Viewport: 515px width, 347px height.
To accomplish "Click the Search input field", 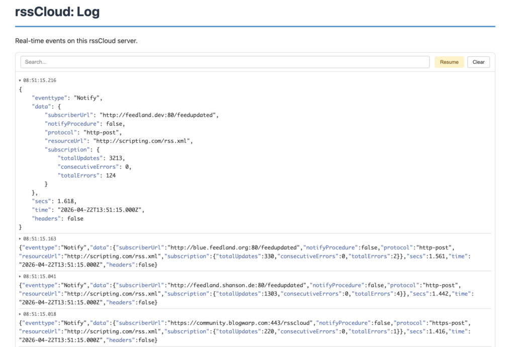I will (225, 62).
